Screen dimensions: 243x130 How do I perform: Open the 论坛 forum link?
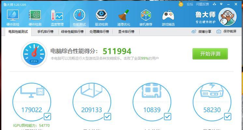pos(190,4)
